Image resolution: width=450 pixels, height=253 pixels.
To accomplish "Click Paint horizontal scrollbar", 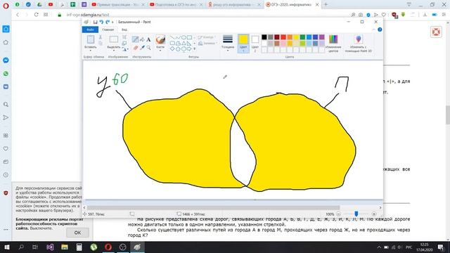I will (x=213, y=207).
